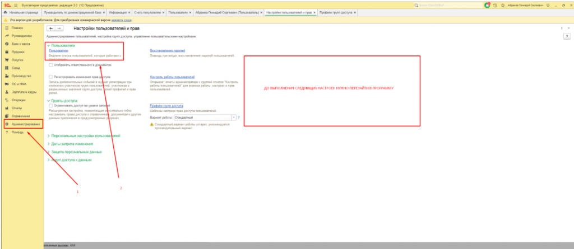Open Контроль работы пользователей link
The height and width of the screenshot is (249, 574).
[173, 77]
